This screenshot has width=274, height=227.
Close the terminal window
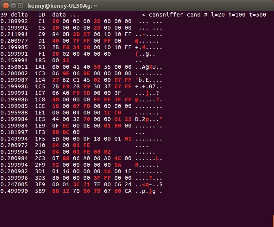coord(6,6)
